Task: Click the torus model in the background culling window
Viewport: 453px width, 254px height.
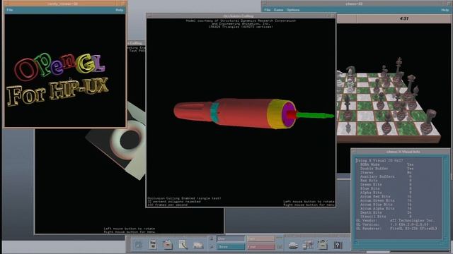Action: (x=127, y=140)
